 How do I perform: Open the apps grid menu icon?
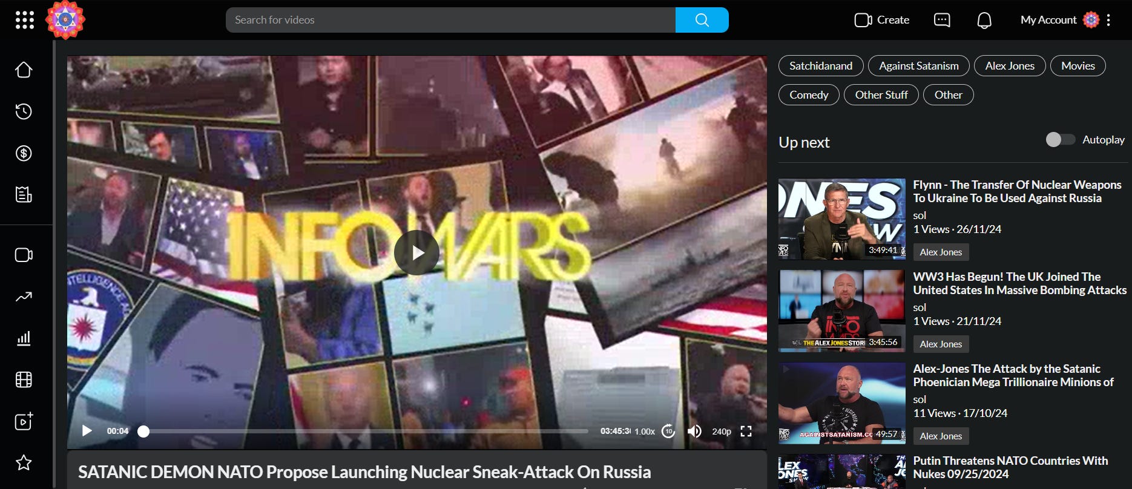[x=24, y=20]
